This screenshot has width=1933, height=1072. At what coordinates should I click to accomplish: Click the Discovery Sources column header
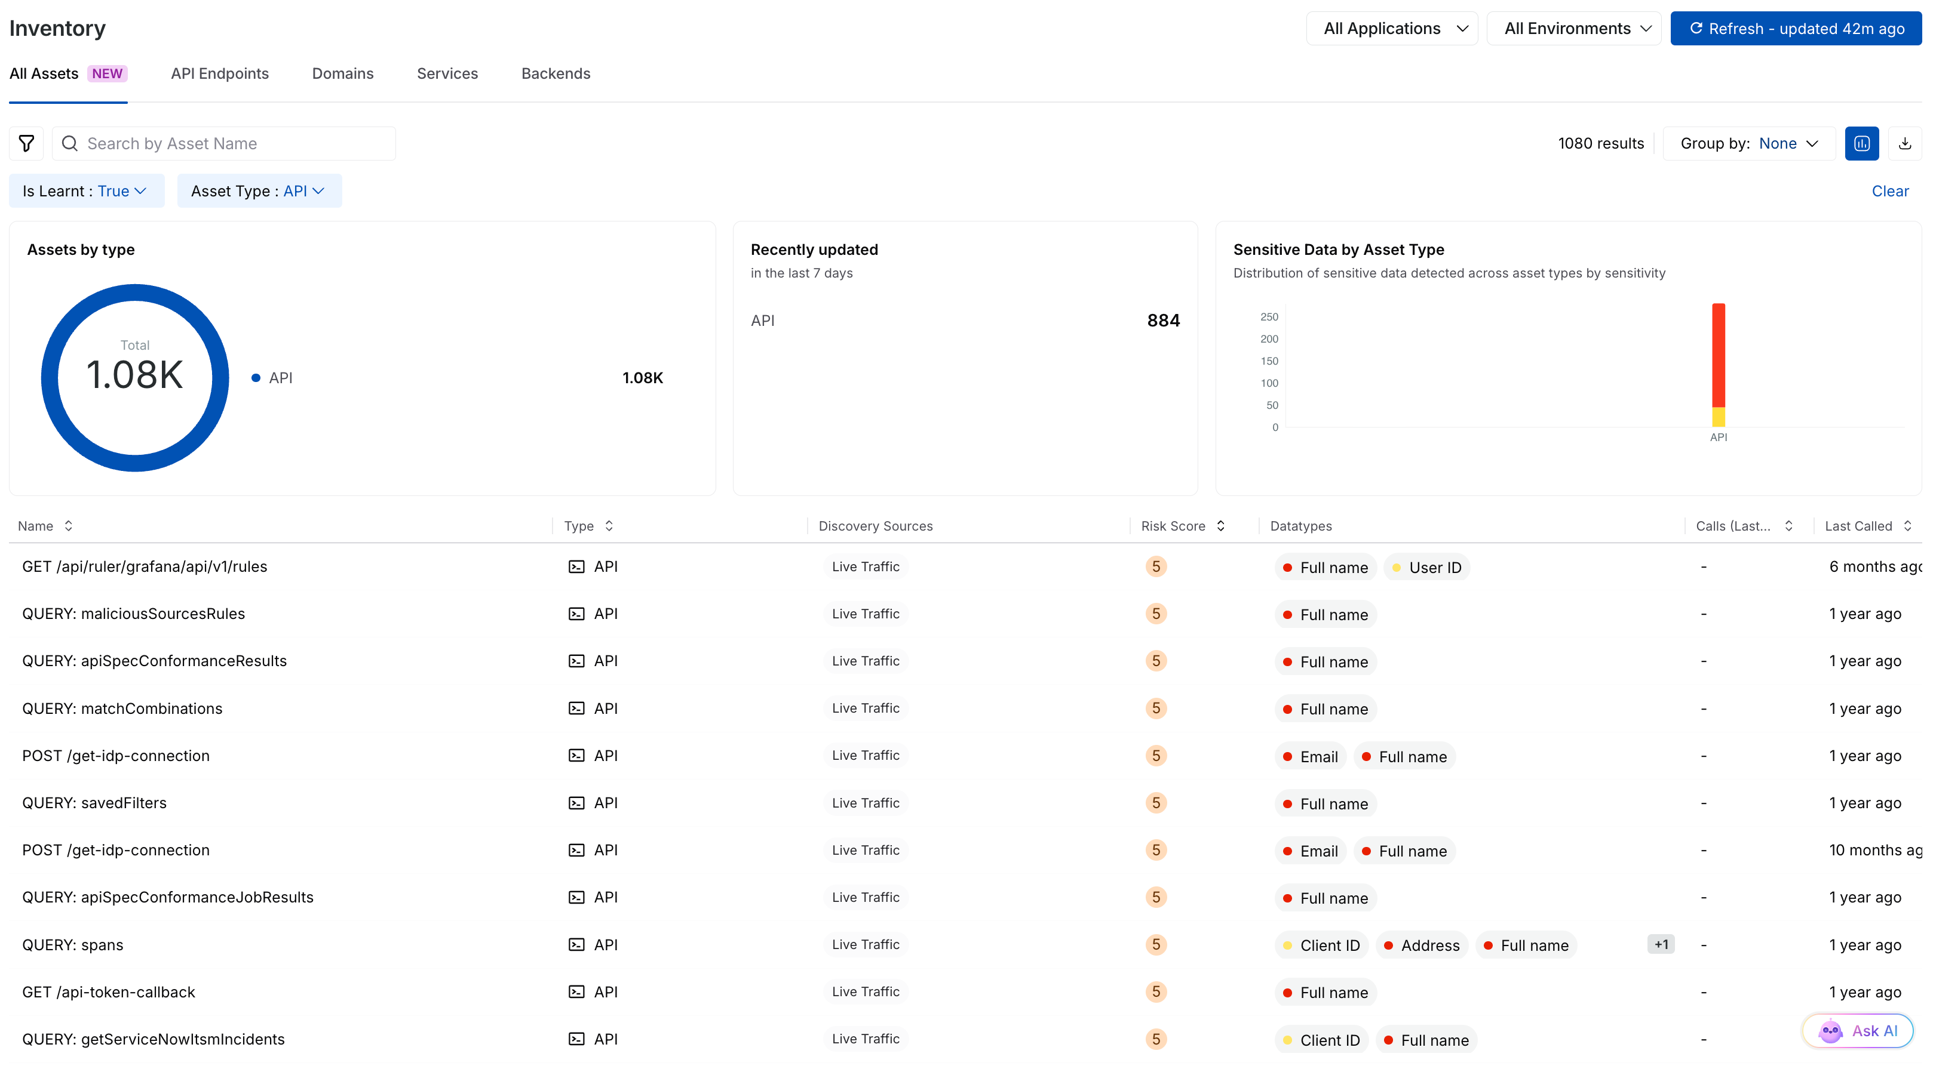(x=876, y=526)
